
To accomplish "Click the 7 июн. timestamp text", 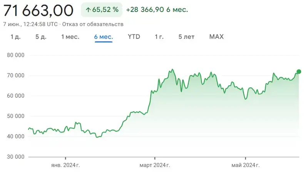I will point(31,24).
